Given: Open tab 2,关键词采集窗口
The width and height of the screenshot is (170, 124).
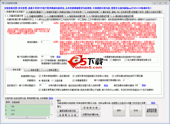Looking at the screenshot, I should pos(34,12).
